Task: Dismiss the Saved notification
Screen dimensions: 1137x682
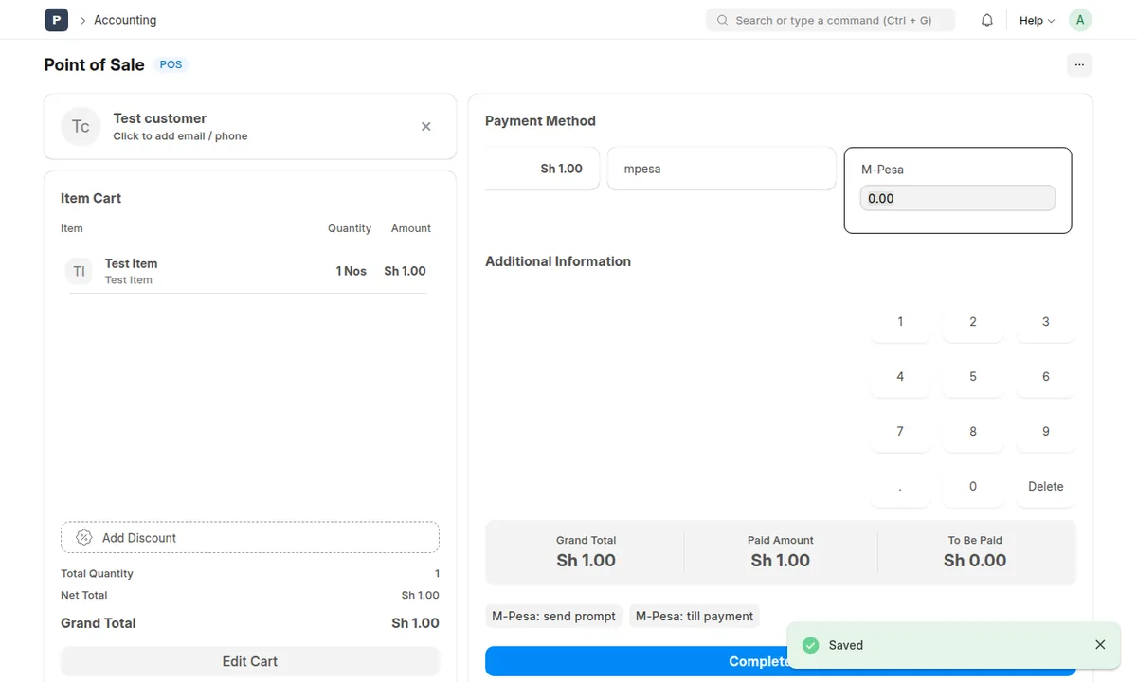Action: click(1100, 645)
